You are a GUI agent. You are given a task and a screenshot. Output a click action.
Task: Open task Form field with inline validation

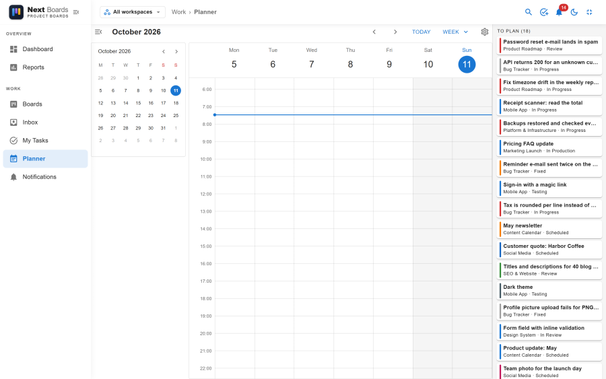pos(549,331)
